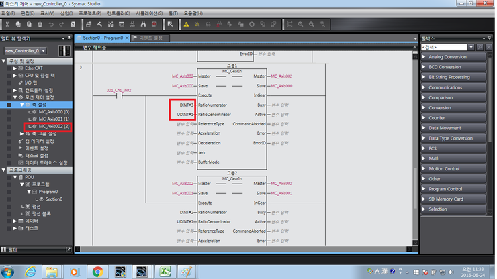
Task: Open the new_Controller_0 dropdown
Action: tap(44, 51)
